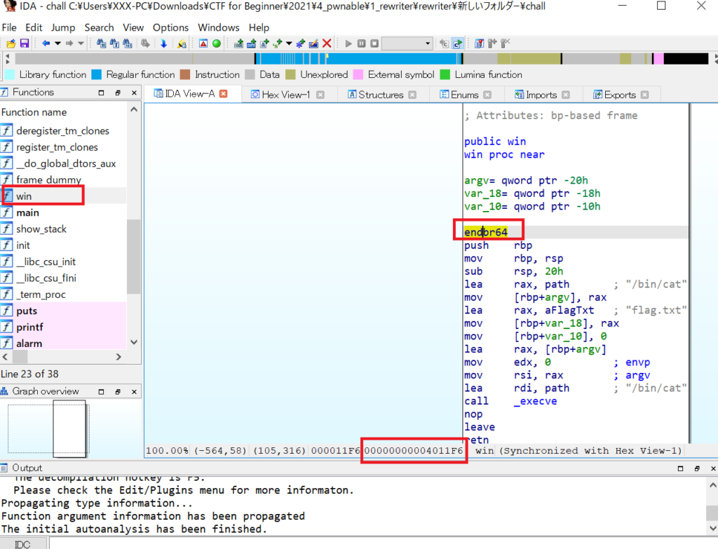Select show_stack in the function list
This screenshot has height=549, width=718.
(x=41, y=229)
